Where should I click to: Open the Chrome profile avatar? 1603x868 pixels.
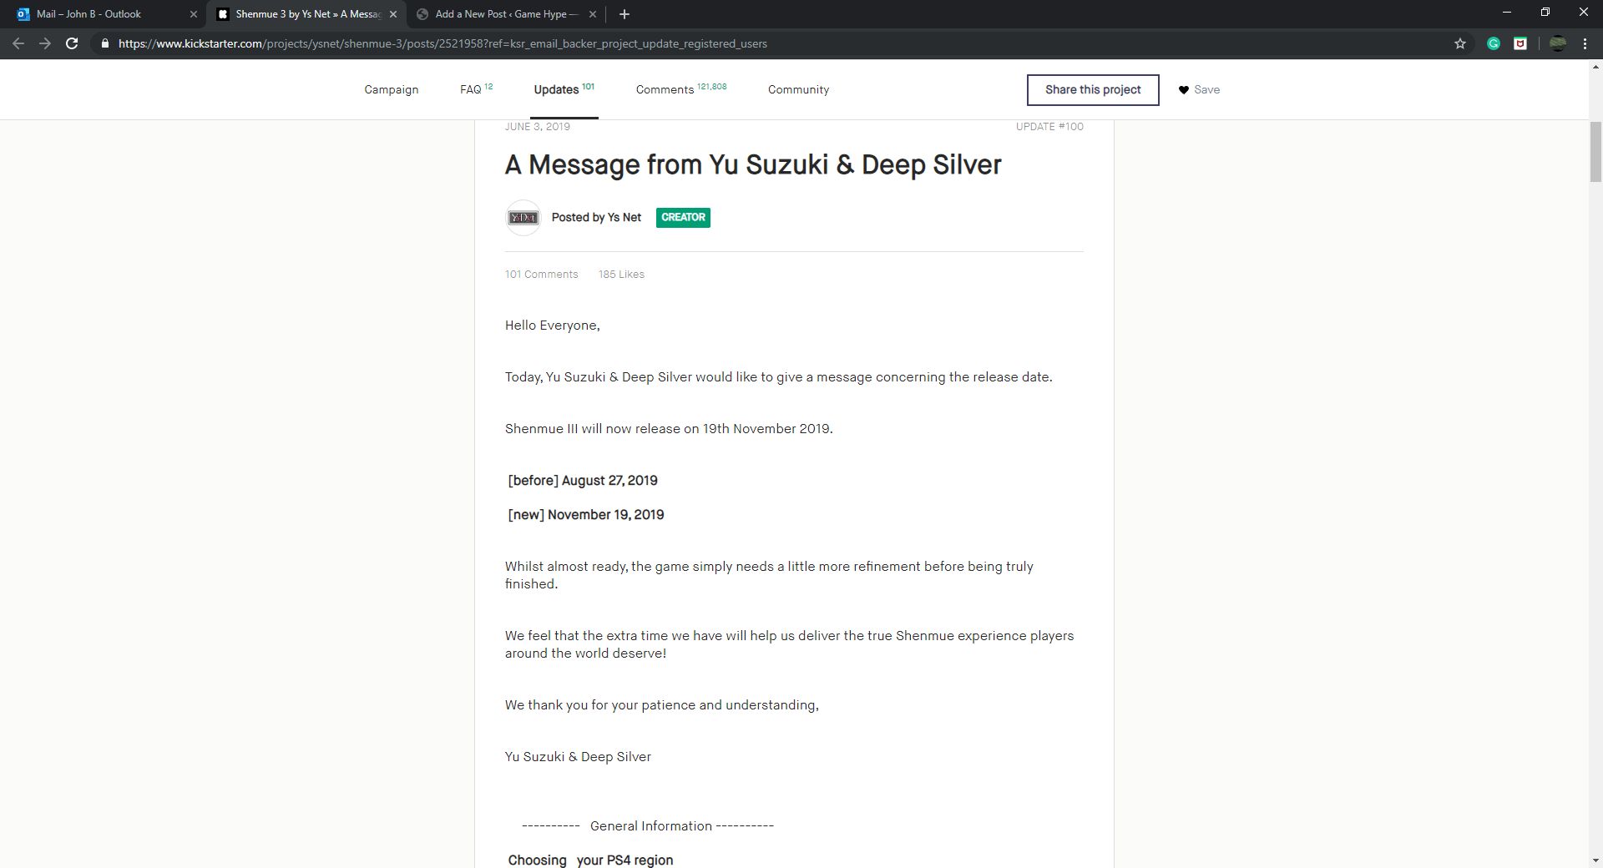[x=1558, y=43]
